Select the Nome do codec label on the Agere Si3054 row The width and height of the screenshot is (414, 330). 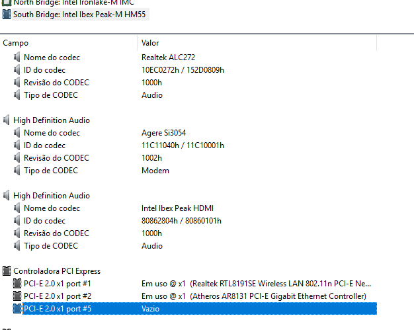point(52,133)
